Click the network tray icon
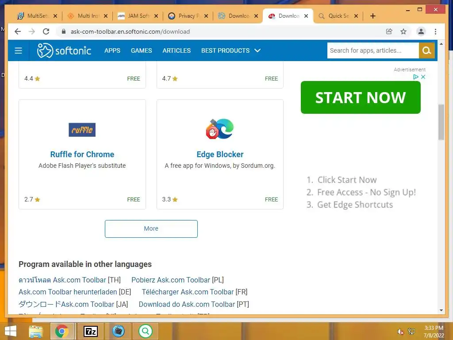453x340 pixels. coord(411,332)
